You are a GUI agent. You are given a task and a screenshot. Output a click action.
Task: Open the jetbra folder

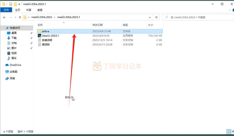tap(46, 31)
